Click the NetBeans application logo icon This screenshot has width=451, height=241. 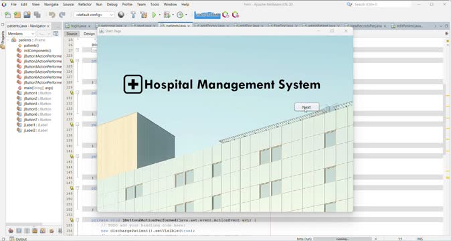4,4
